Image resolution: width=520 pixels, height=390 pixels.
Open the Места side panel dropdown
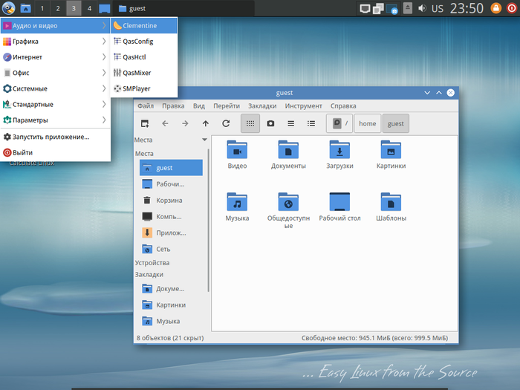pos(204,140)
